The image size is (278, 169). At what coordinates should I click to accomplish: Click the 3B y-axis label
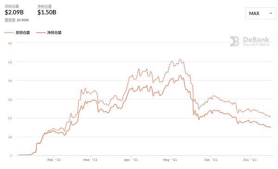click(10, 100)
